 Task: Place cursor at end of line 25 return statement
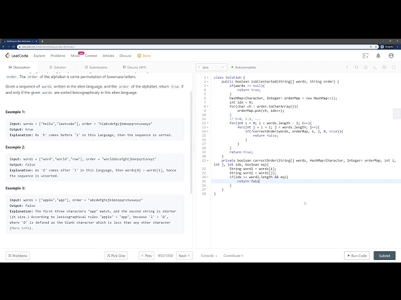point(259,181)
